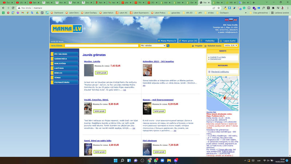
Task: Reload the page with refresh icon
Action: tap(13, 8)
